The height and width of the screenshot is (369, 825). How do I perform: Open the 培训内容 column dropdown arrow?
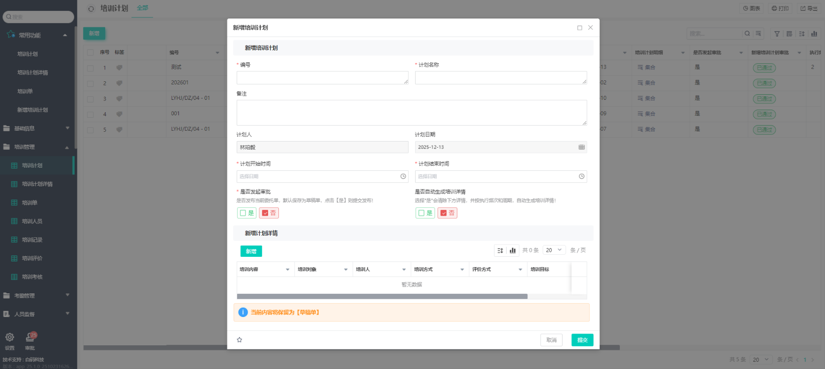pyautogui.click(x=288, y=270)
